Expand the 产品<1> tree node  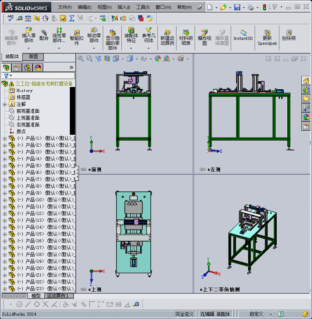[x=5, y=139]
